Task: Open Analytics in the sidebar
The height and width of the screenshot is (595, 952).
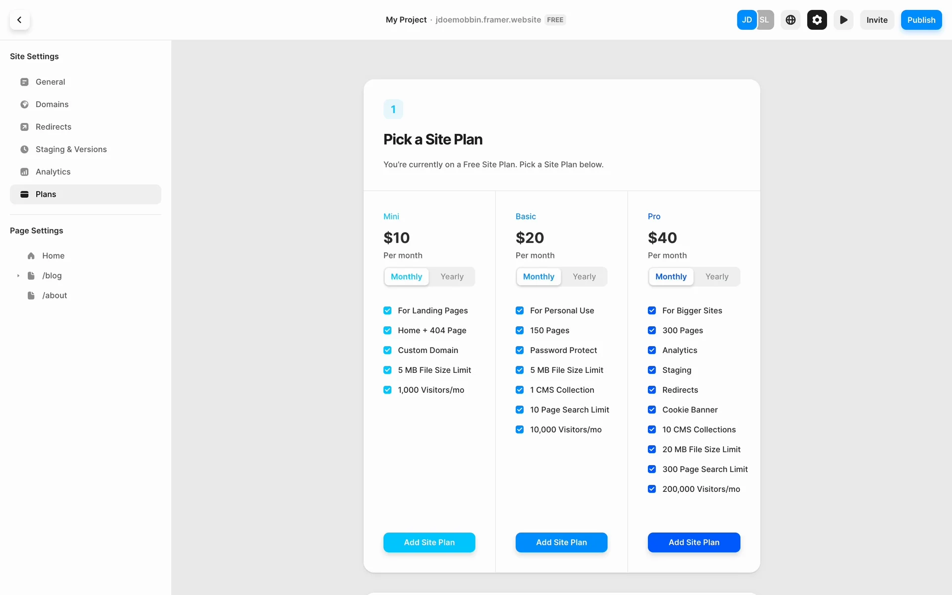Action: click(53, 172)
